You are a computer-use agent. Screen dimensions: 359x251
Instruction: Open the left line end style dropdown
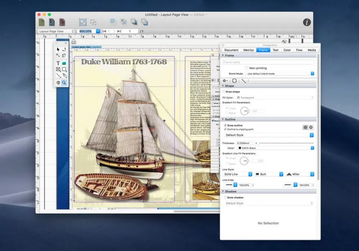[231, 185]
